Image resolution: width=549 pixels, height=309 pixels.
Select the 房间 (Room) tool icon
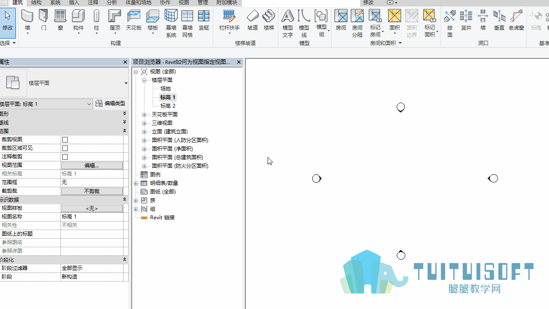[x=341, y=16]
